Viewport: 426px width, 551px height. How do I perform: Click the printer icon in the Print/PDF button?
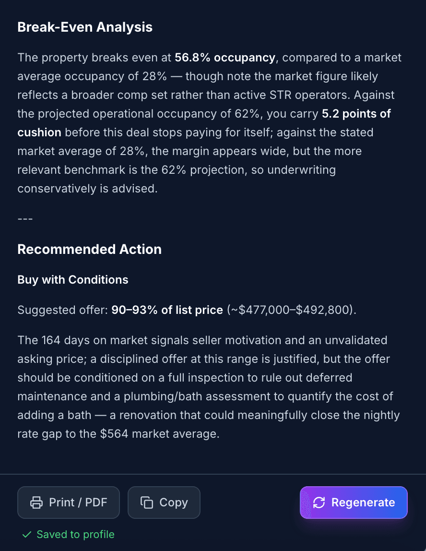point(35,502)
